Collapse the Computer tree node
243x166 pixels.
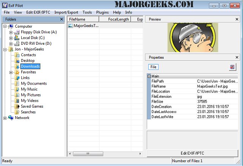coord(5,27)
